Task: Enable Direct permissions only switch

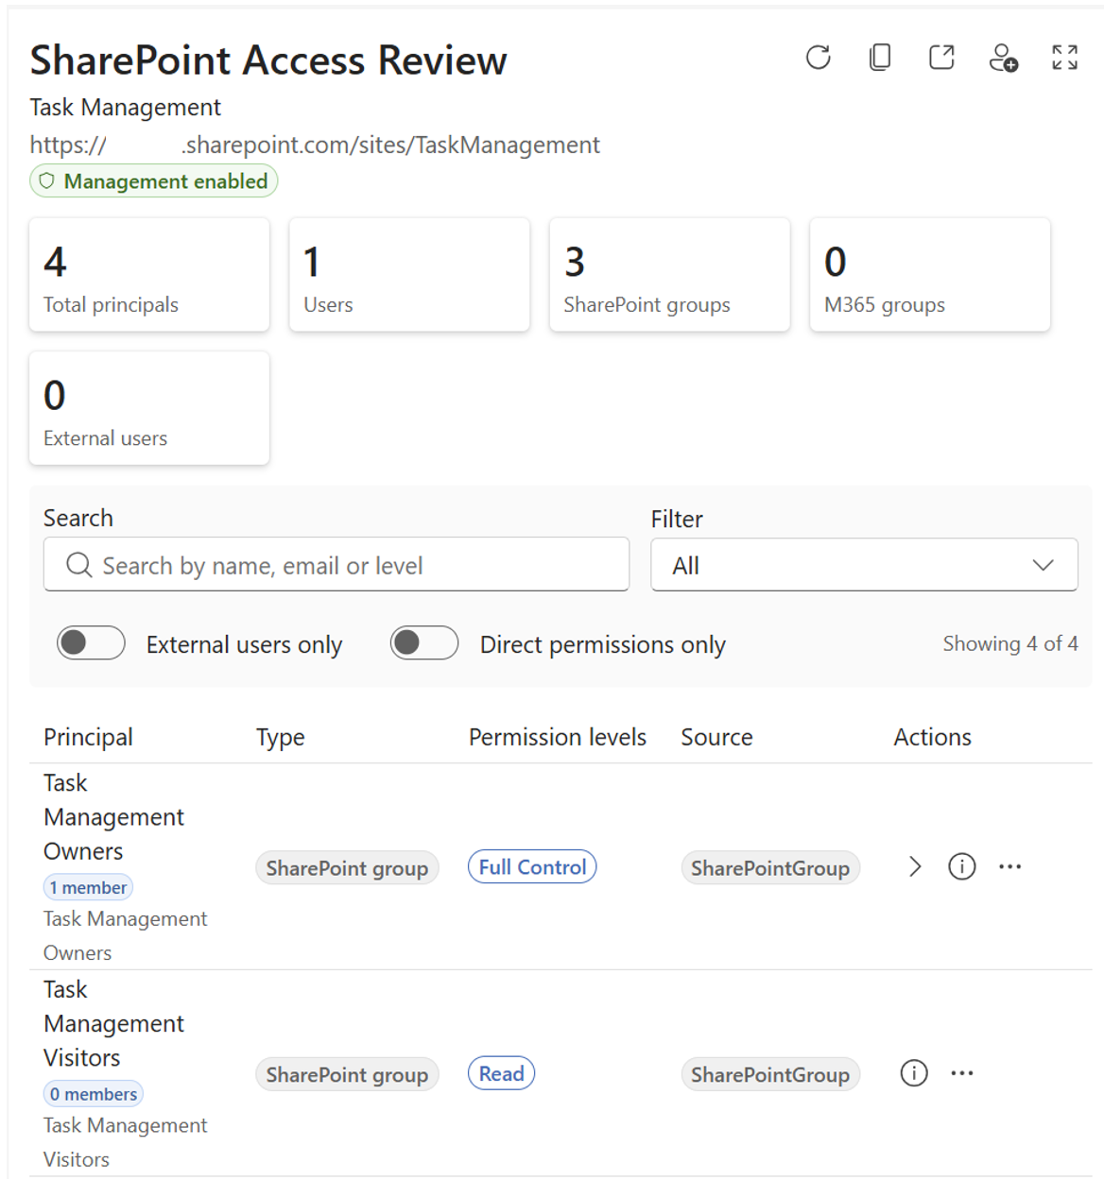Action: tap(424, 643)
